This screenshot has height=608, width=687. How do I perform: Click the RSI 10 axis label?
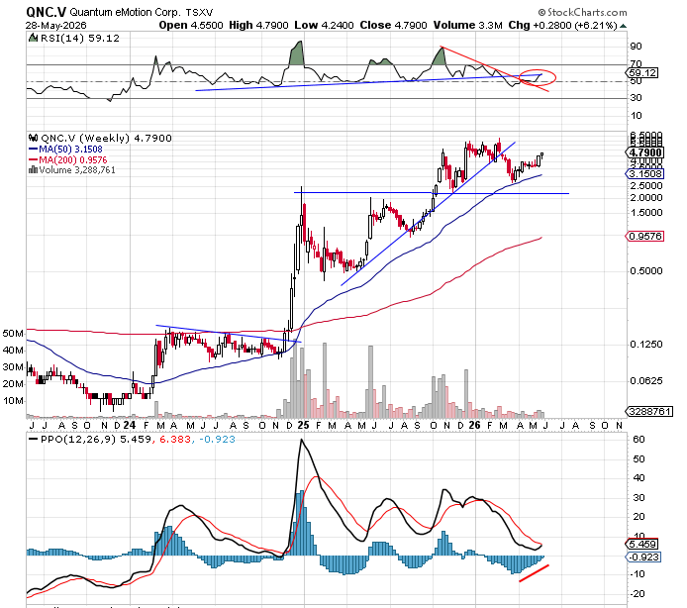637,116
